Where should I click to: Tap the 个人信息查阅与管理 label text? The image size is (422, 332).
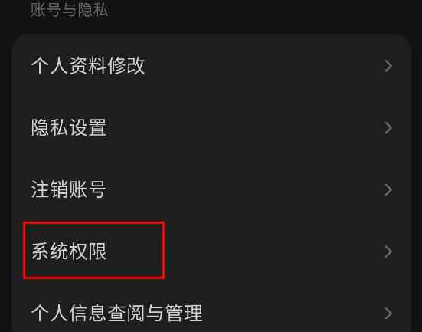coord(117,313)
